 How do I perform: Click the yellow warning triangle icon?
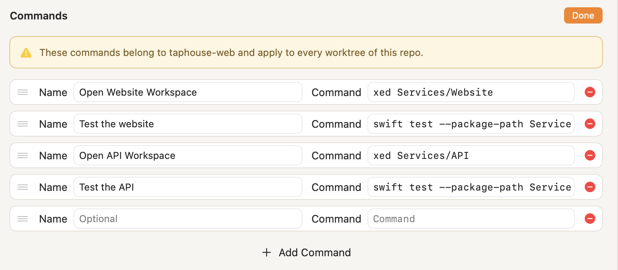point(26,53)
